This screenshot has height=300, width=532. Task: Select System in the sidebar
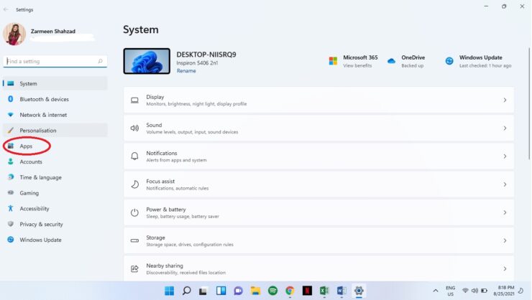[55, 83]
